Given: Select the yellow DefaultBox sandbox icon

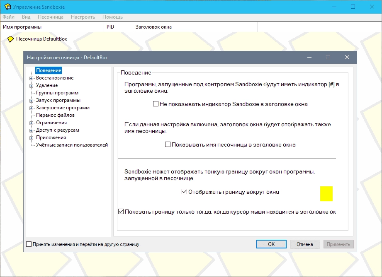Looking at the screenshot, I should tap(10, 39).
